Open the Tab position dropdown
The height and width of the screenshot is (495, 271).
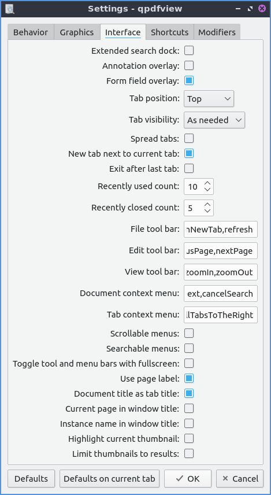click(x=209, y=98)
